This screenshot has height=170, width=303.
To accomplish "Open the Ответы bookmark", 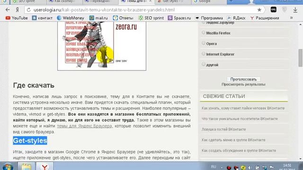I will coord(123,18).
